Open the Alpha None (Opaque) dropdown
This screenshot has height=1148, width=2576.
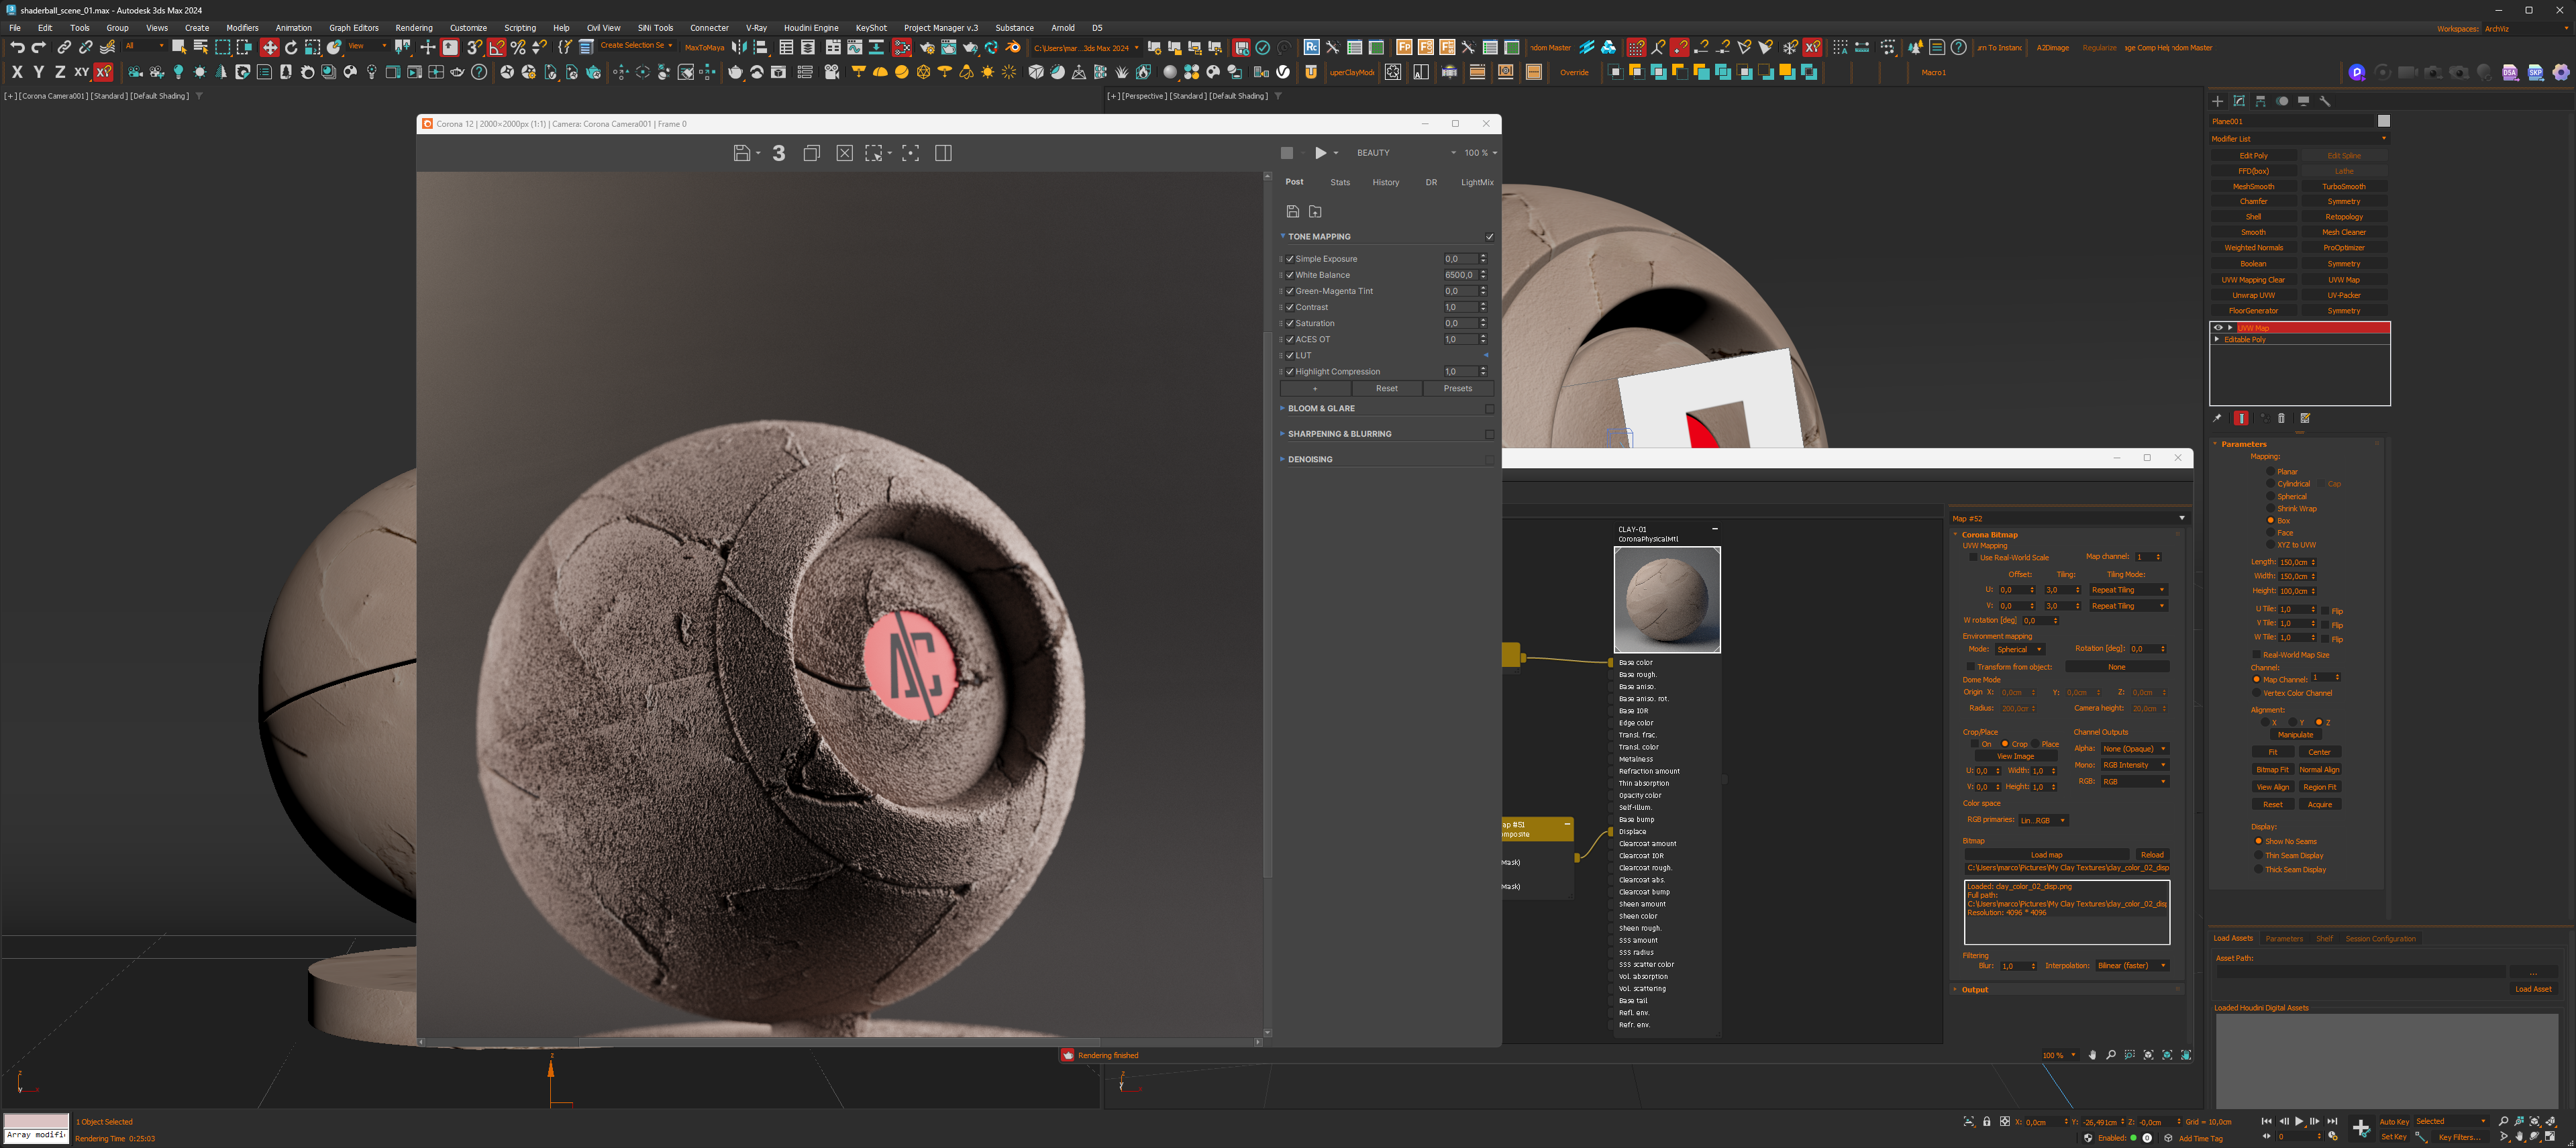click(x=2134, y=749)
